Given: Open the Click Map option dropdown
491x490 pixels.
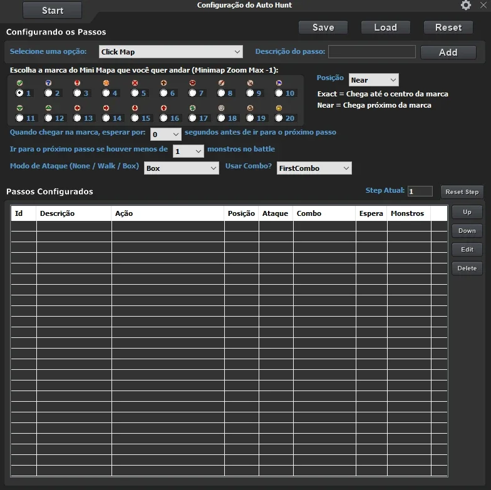Looking at the screenshot, I should point(171,52).
